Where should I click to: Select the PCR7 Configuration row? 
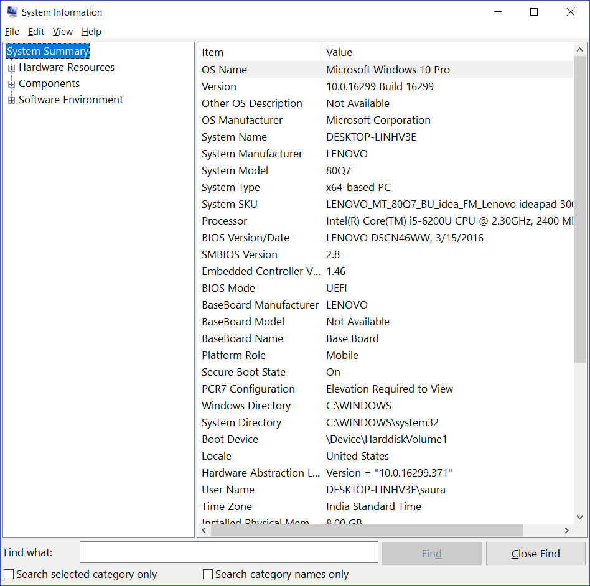[x=386, y=389]
